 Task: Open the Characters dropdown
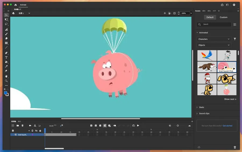[x=213, y=39]
